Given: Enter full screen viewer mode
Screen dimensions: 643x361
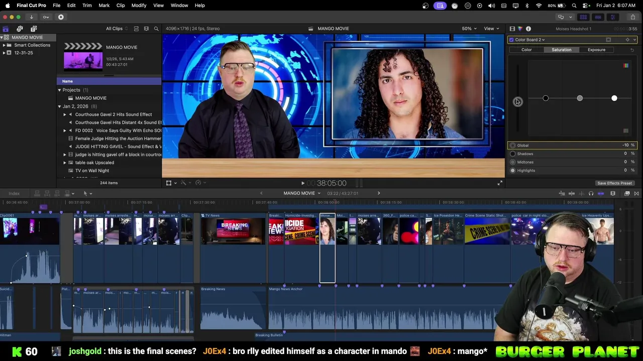Looking at the screenshot, I should tap(499, 184).
